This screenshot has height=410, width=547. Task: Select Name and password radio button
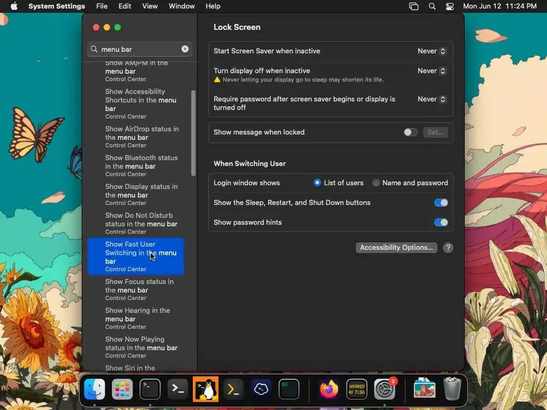376,183
